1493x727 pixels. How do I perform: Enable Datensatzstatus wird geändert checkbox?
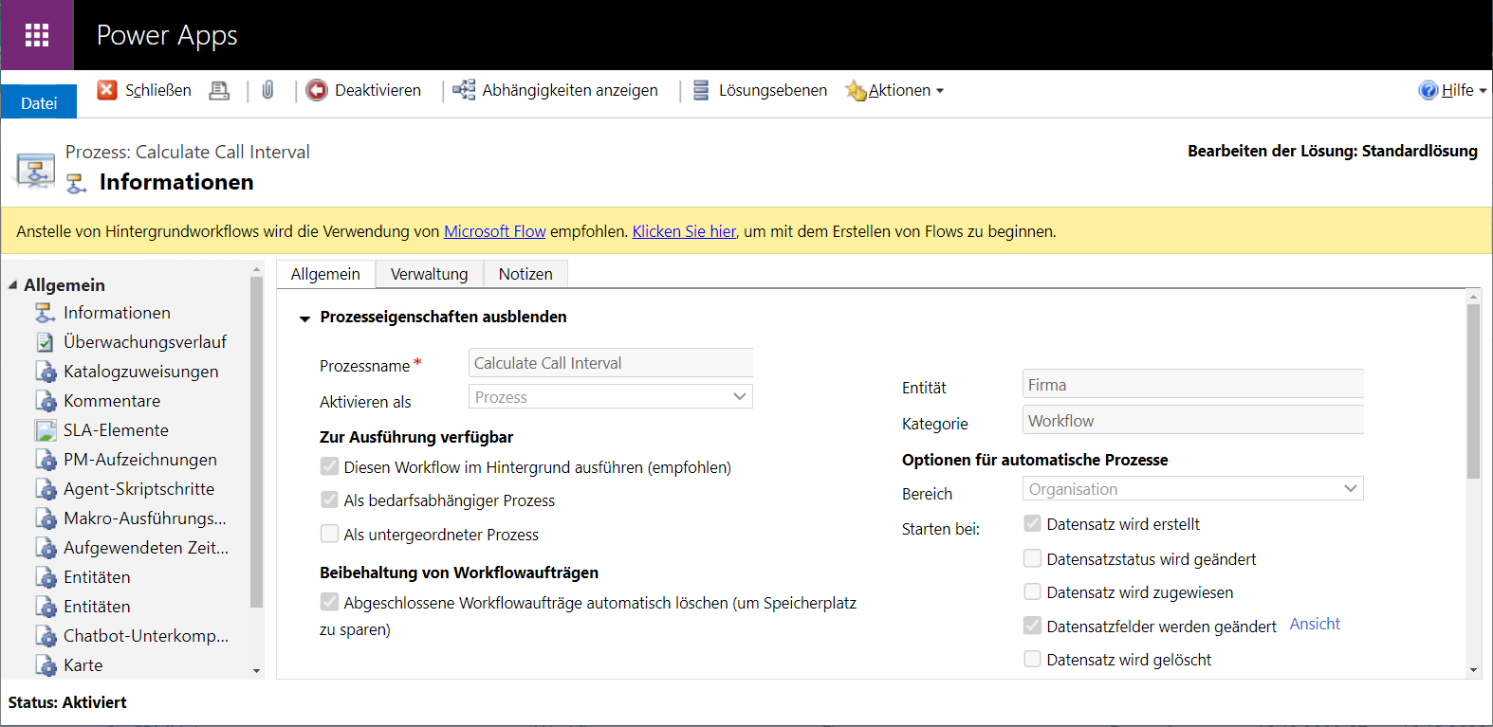1032,558
